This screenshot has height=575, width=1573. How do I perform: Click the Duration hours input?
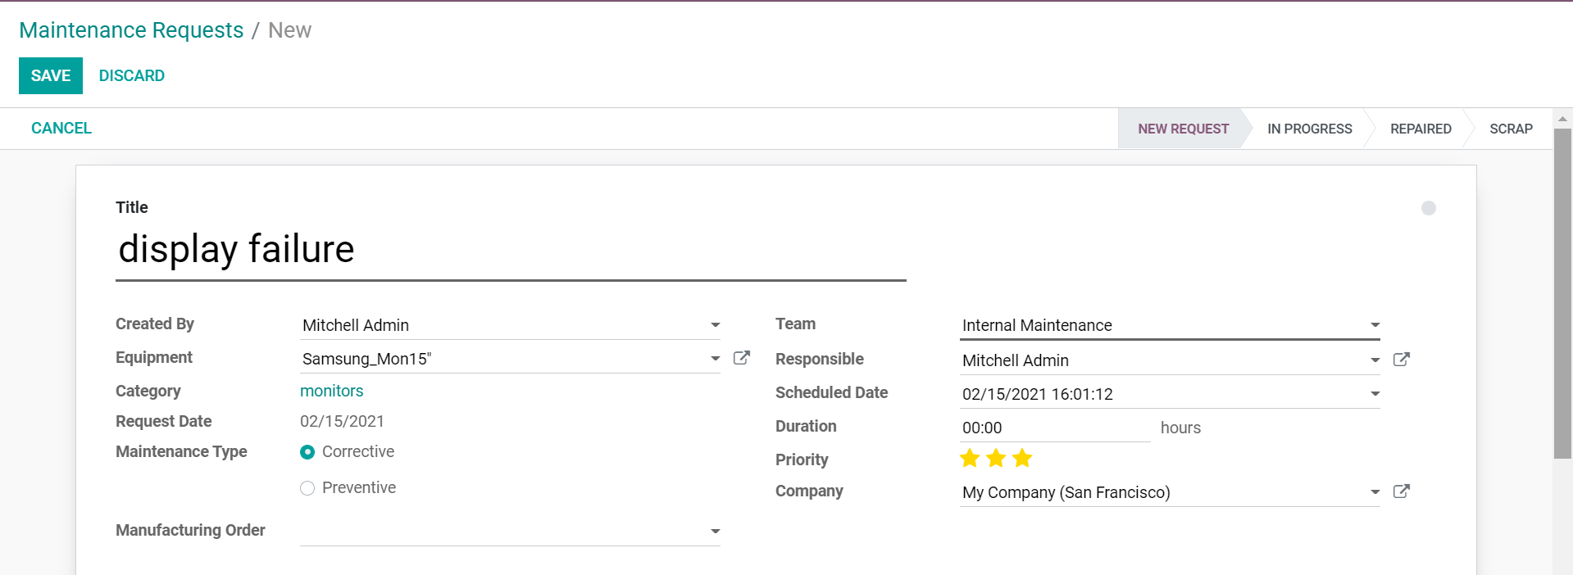click(1055, 428)
